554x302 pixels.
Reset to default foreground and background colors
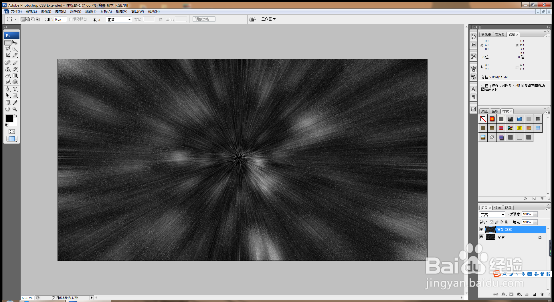pyautogui.click(x=7, y=125)
